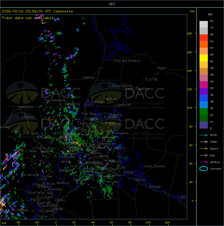This screenshot has height=226, width=224.
Task: Click the Encon map label
Action: click(162, 68)
